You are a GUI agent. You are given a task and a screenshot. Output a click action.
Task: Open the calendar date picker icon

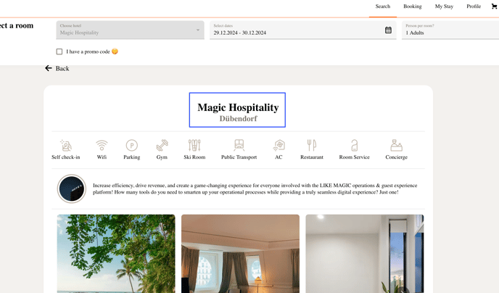(x=388, y=30)
